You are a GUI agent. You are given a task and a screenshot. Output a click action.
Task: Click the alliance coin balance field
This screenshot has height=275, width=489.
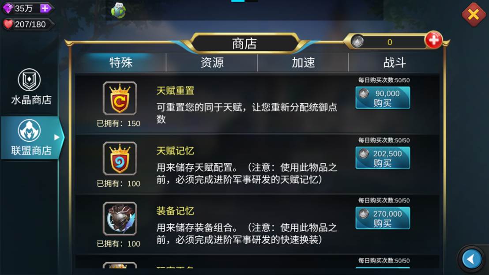(388, 42)
